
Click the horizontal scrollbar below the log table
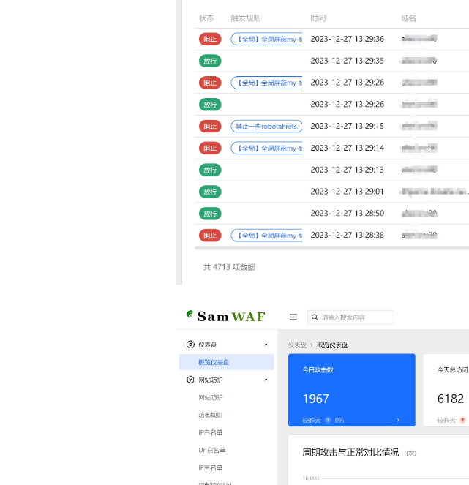[329, 248]
